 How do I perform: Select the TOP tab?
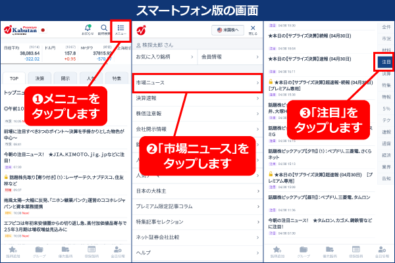[x=14, y=78]
